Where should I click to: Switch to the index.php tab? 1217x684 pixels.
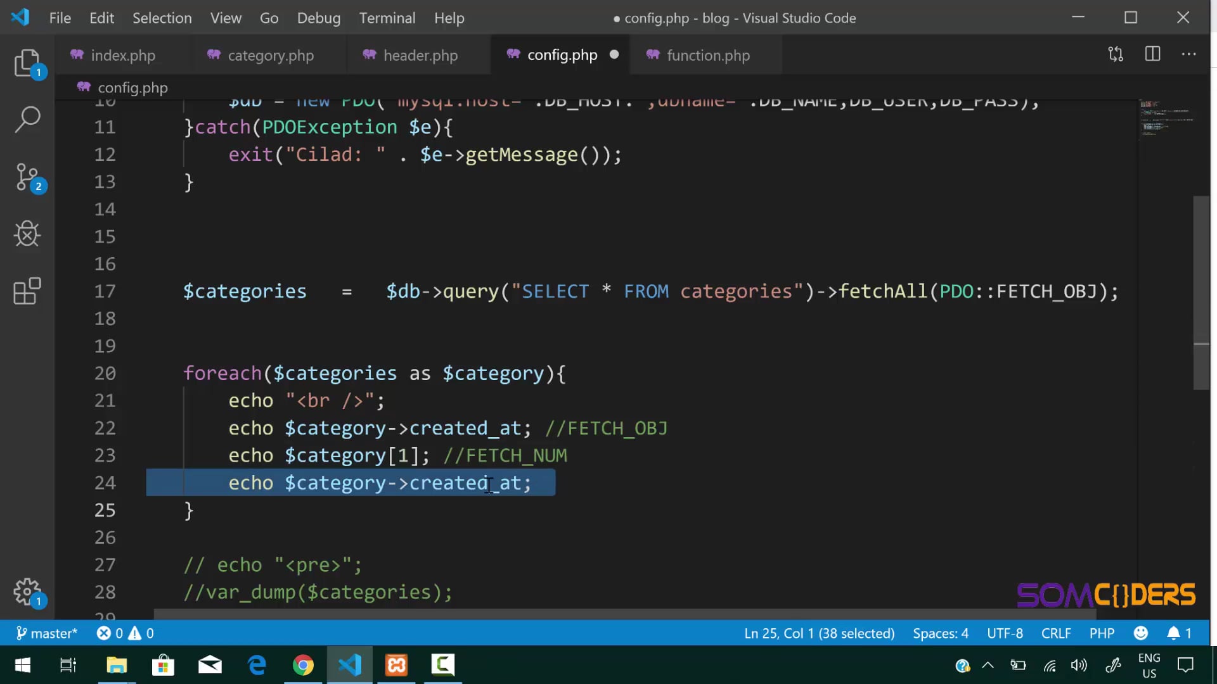click(123, 55)
